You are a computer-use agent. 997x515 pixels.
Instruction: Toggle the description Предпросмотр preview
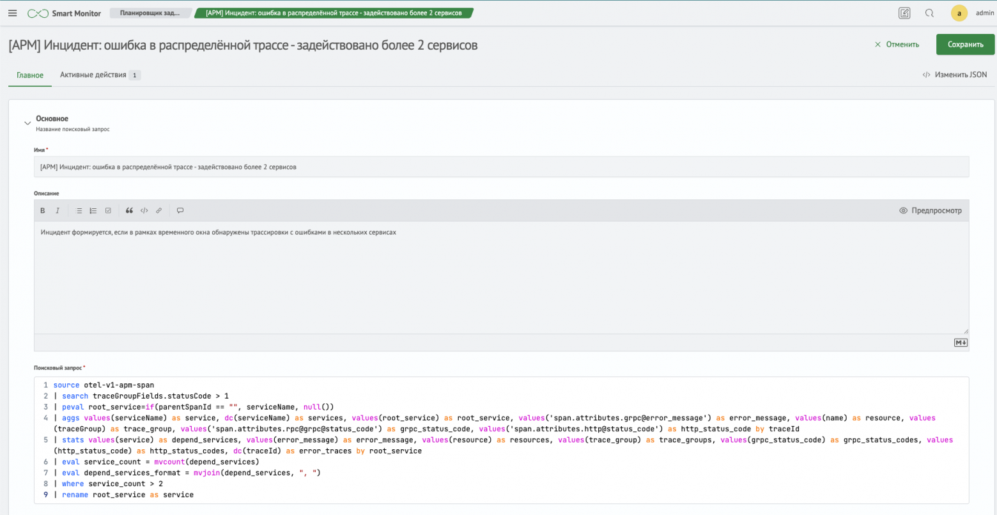pyautogui.click(x=930, y=211)
